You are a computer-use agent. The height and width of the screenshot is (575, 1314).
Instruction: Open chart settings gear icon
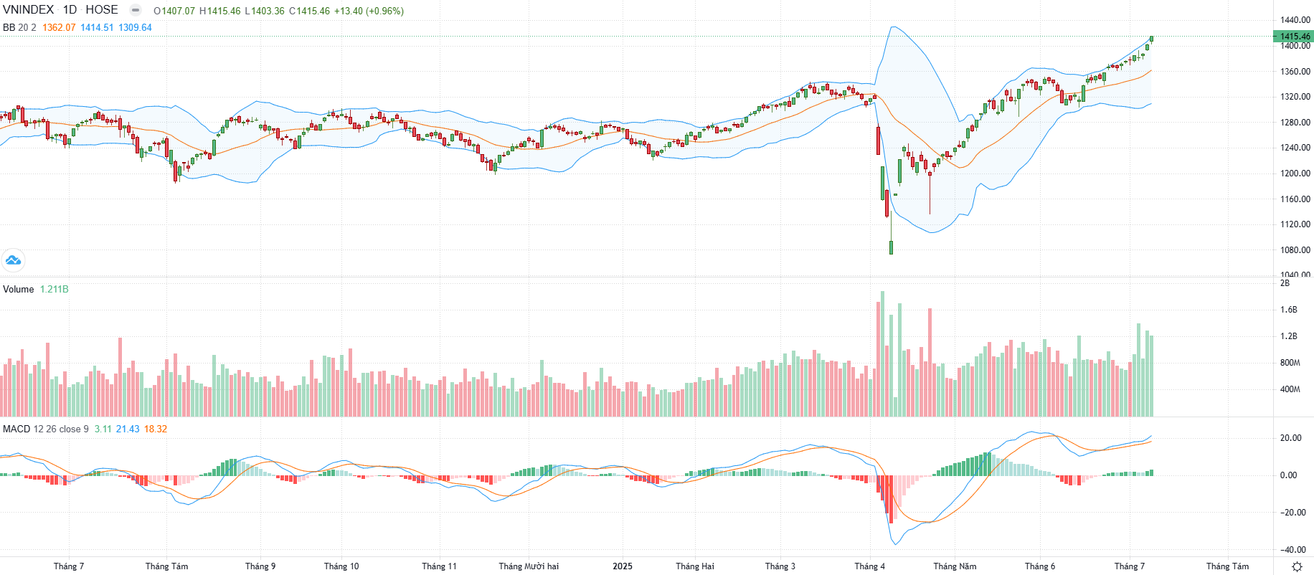1297,566
